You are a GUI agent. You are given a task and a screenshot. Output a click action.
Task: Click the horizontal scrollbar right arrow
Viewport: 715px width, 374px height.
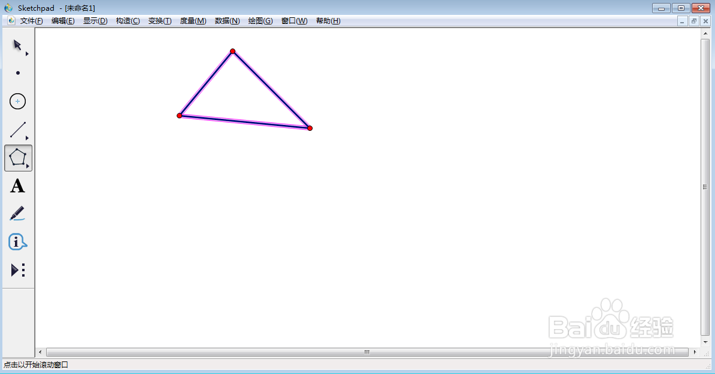point(695,352)
